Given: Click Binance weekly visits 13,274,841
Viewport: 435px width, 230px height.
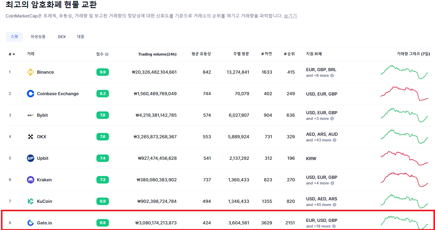Looking at the screenshot, I should (x=238, y=72).
